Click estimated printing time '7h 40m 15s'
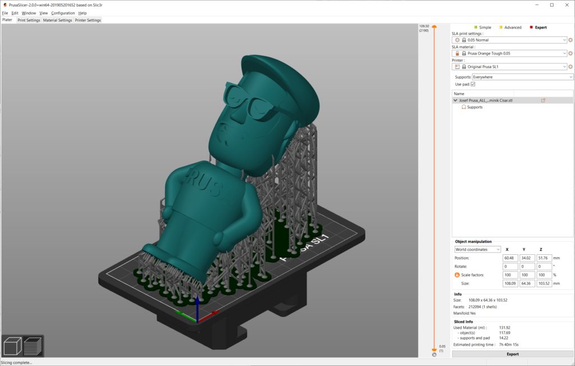 (509, 345)
